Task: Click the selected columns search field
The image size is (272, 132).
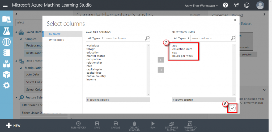Action: pyautogui.click(x=211, y=38)
